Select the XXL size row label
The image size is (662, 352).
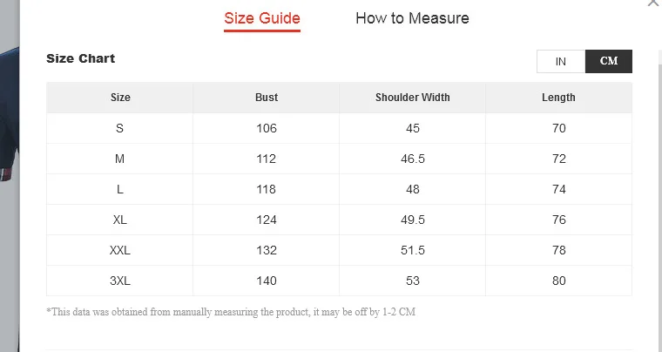[x=120, y=250]
